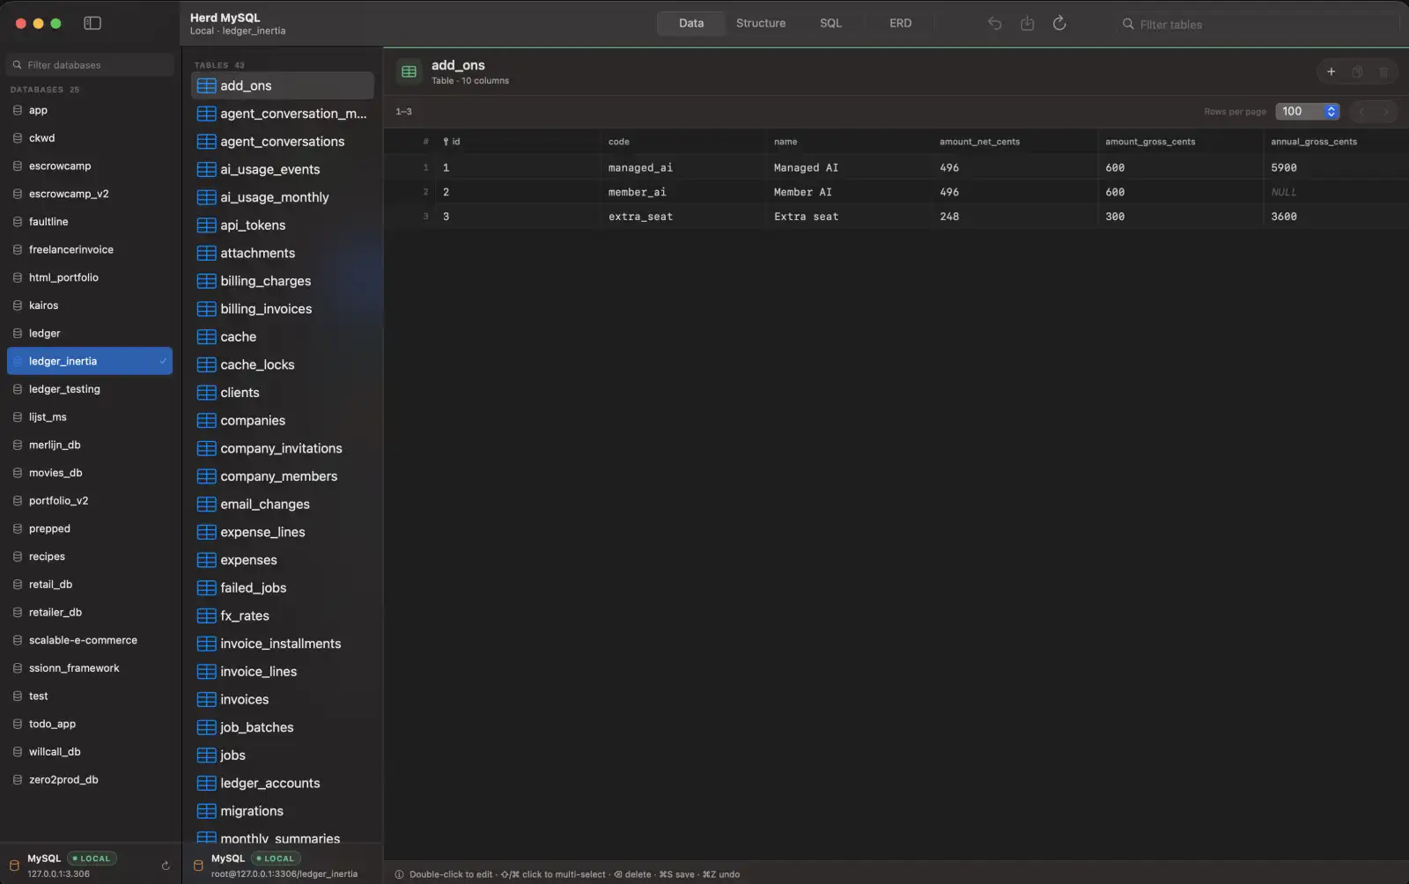Add a new row with the plus icon
Viewport: 1409px width, 884px height.
(1331, 71)
